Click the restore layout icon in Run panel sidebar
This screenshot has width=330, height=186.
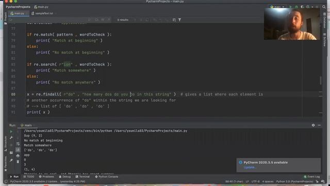click(11, 153)
